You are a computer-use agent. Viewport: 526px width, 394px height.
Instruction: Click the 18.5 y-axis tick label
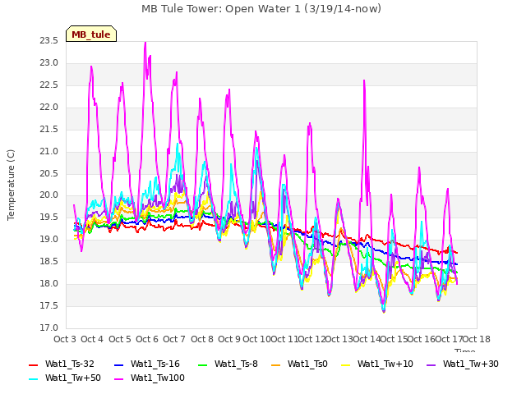49,261
